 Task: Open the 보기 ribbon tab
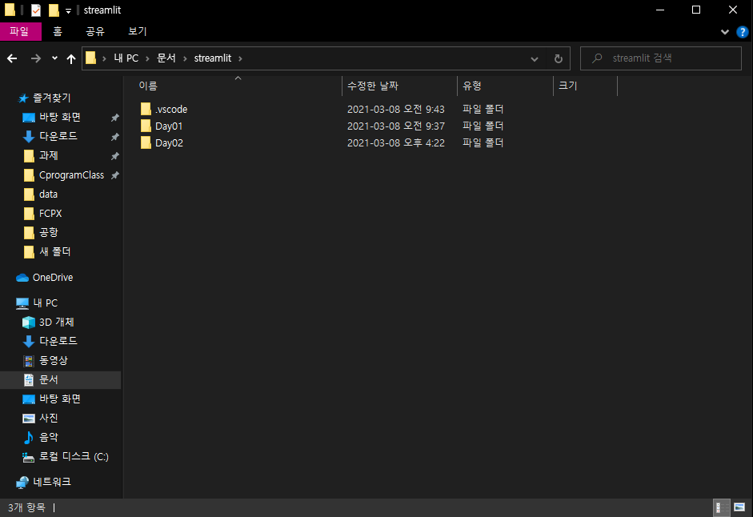click(x=138, y=32)
